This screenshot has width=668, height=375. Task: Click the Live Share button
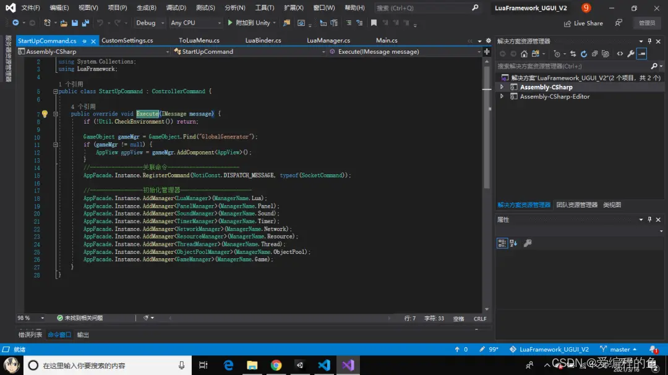click(583, 23)
